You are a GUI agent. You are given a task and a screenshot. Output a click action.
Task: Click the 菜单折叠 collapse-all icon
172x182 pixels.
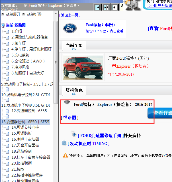coord(24,14)
